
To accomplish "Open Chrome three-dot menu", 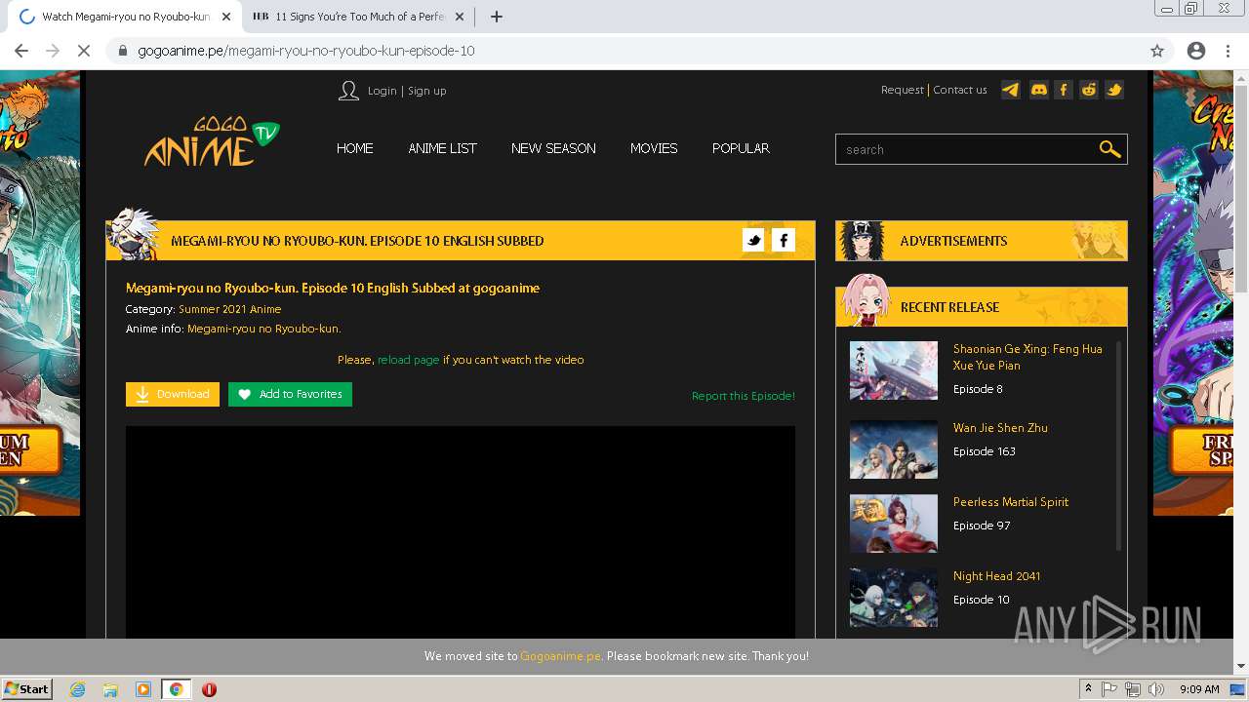I will 1228,51.
